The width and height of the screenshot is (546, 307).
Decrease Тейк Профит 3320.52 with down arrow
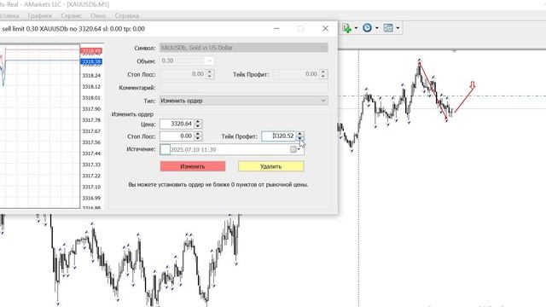click(299, 138)
